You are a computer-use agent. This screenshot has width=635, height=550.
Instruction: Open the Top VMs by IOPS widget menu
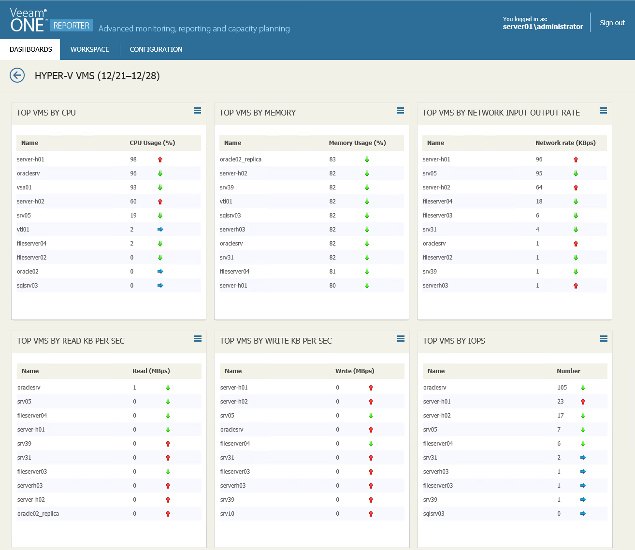[x=604, y=339]
